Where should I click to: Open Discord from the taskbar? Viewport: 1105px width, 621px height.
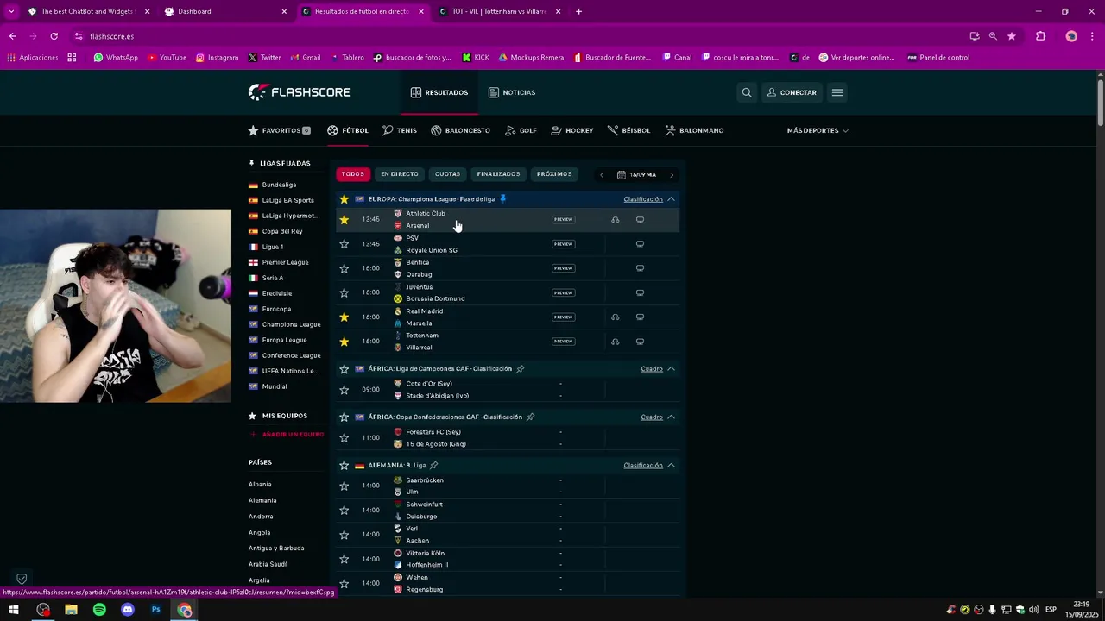(x=128, y=610)
